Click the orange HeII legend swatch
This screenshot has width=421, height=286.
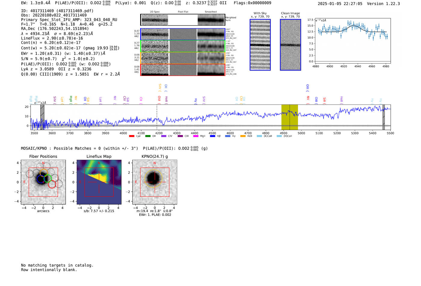click(x=243, y=136)
